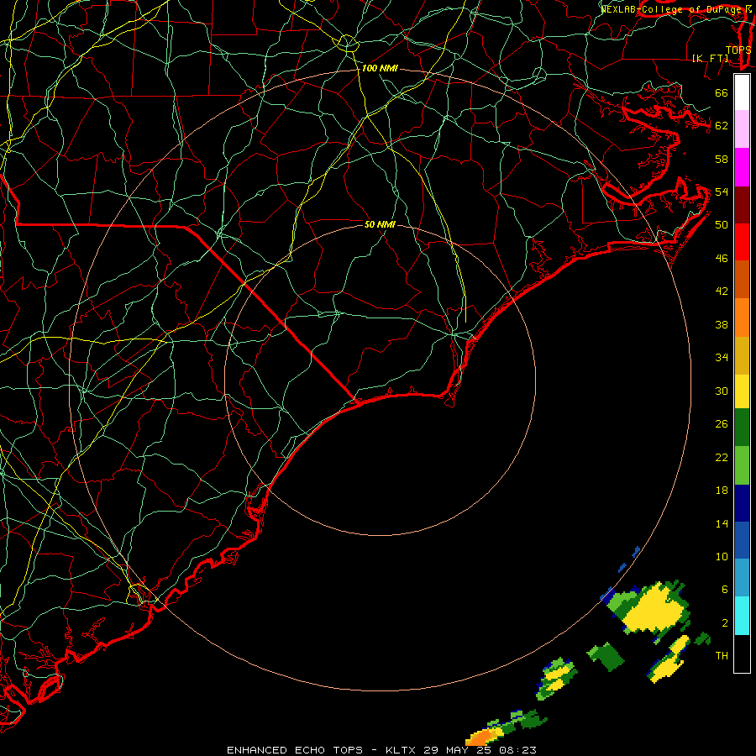
Task: Click the 50 legend value
Action: [x=722, y=224]
